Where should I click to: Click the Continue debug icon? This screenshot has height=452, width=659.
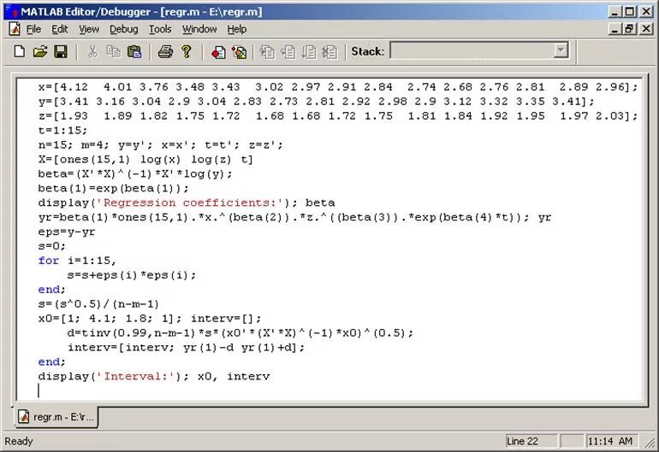pyautogui.click(x=309, y=52)
